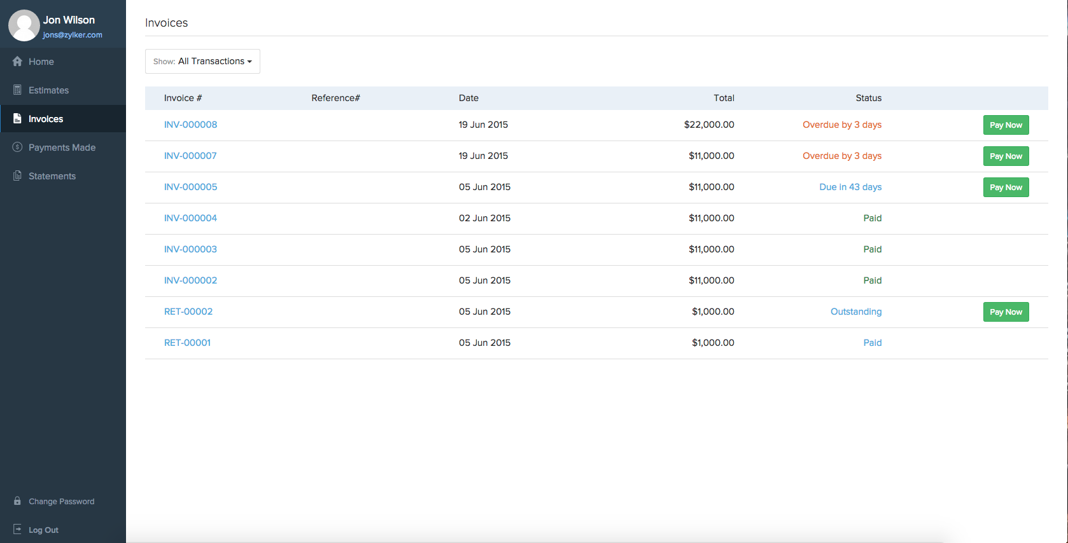The width and height of the screenshot is (1068, 543).
Task: Open invoice INV-000007 link
Action: tap(190, 156)
